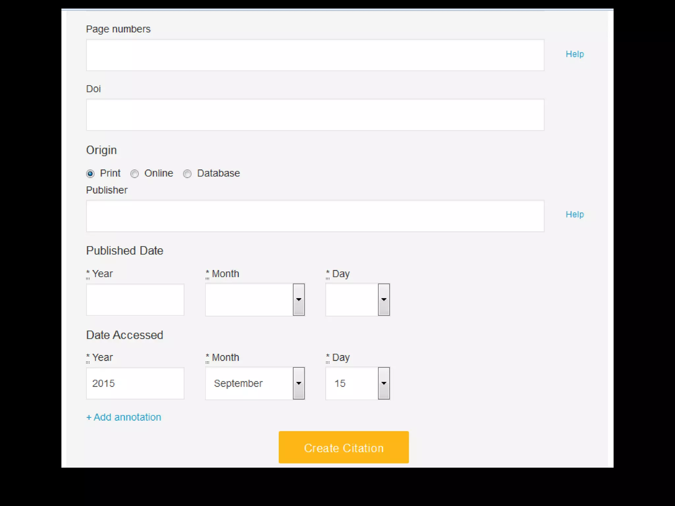Image resolution: width=675 pixels, height=506 pixels.
Task: Click the Date Accessed Day arrow button
Action: pyautogui.click(x=384, y=383)
